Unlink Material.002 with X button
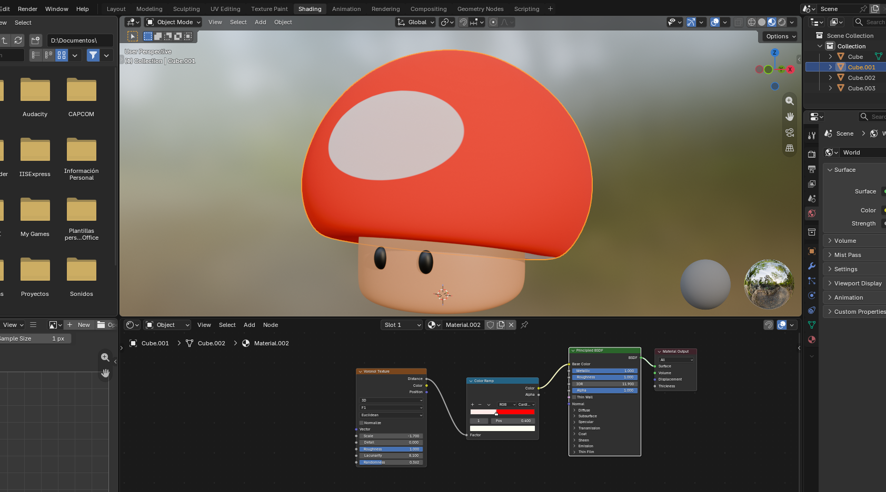886x492 pixels. point(511,325)
